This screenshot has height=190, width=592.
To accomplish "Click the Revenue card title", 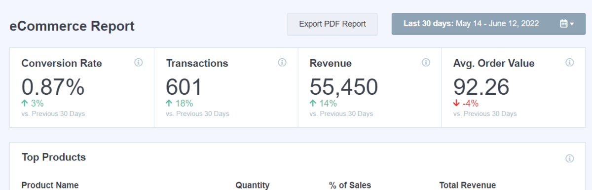I will tap(331, 63).
